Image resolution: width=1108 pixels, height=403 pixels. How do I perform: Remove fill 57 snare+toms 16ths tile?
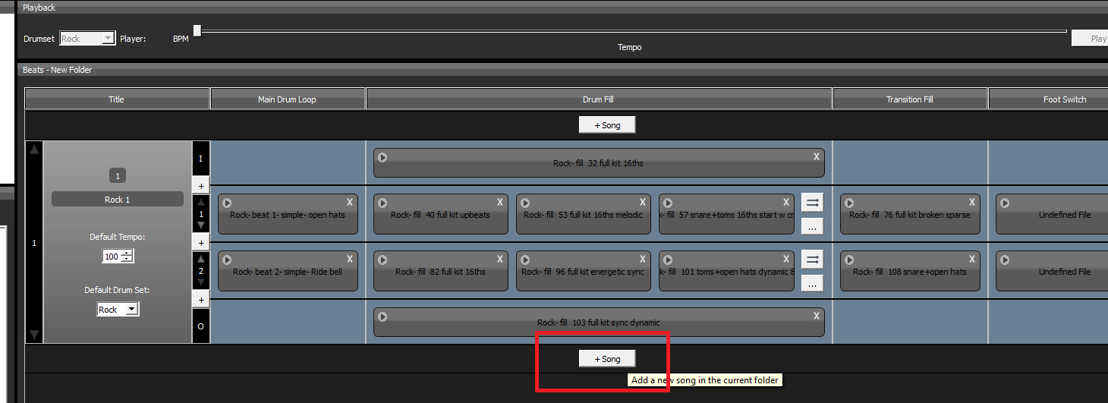[x=786, y=202]
